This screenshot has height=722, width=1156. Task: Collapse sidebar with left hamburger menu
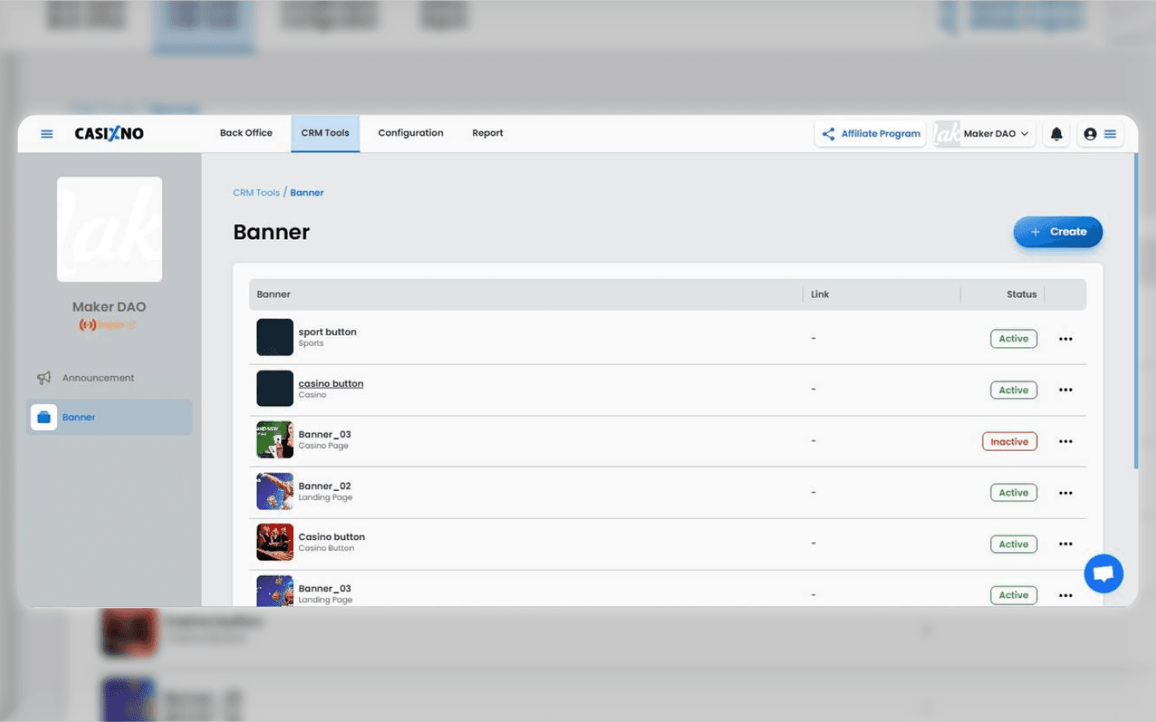pyautogui.click(x=47, y=134)
